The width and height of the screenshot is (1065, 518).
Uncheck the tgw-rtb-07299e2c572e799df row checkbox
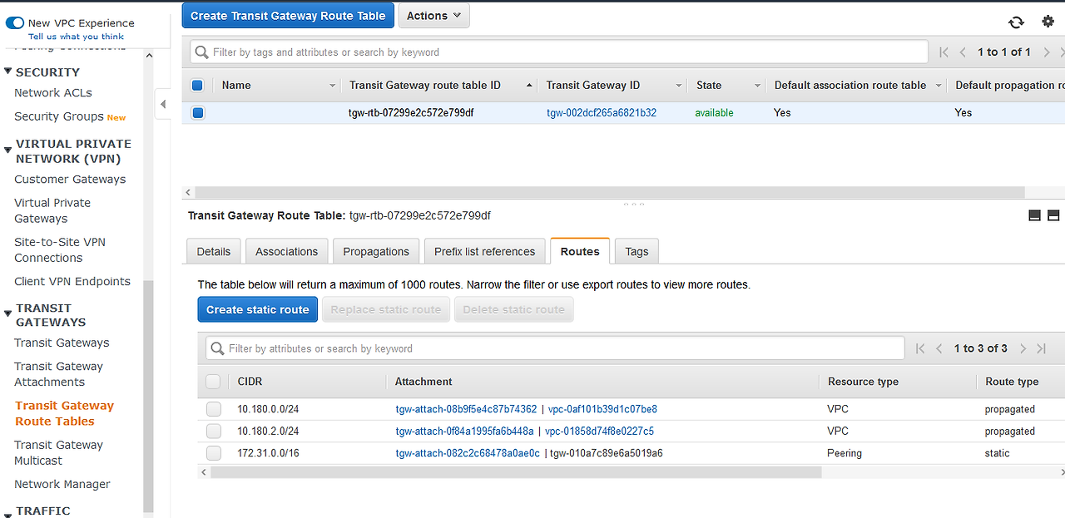click(198, 112)
